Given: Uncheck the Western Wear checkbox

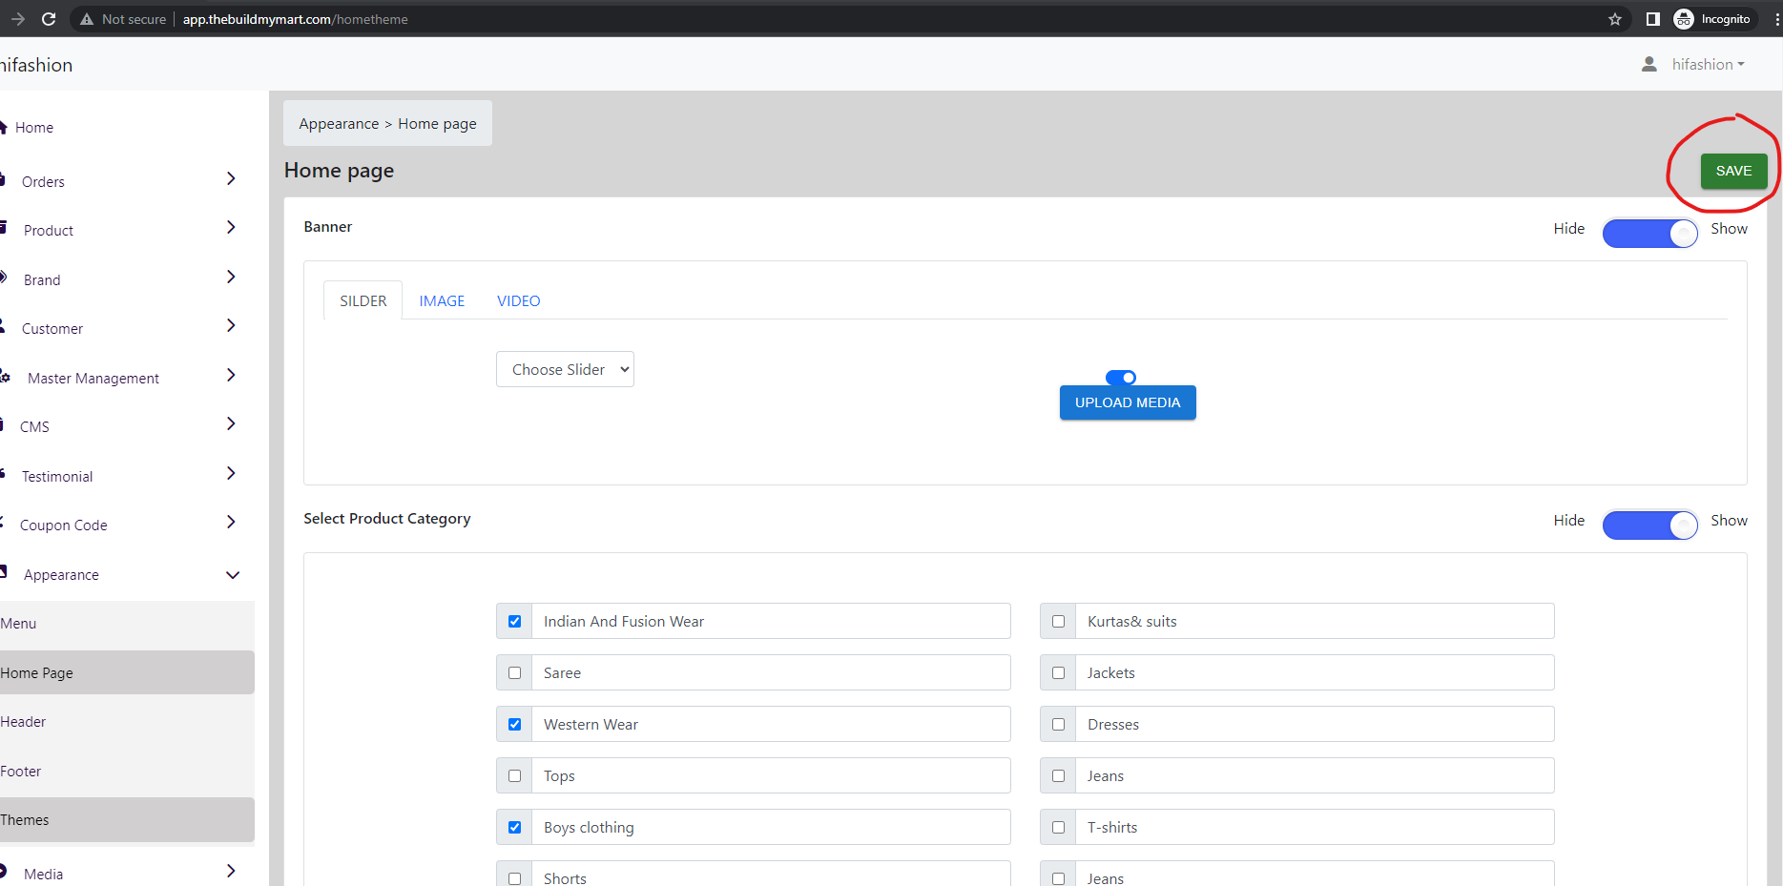Looking at the screenshot, I should coord(515,724).
